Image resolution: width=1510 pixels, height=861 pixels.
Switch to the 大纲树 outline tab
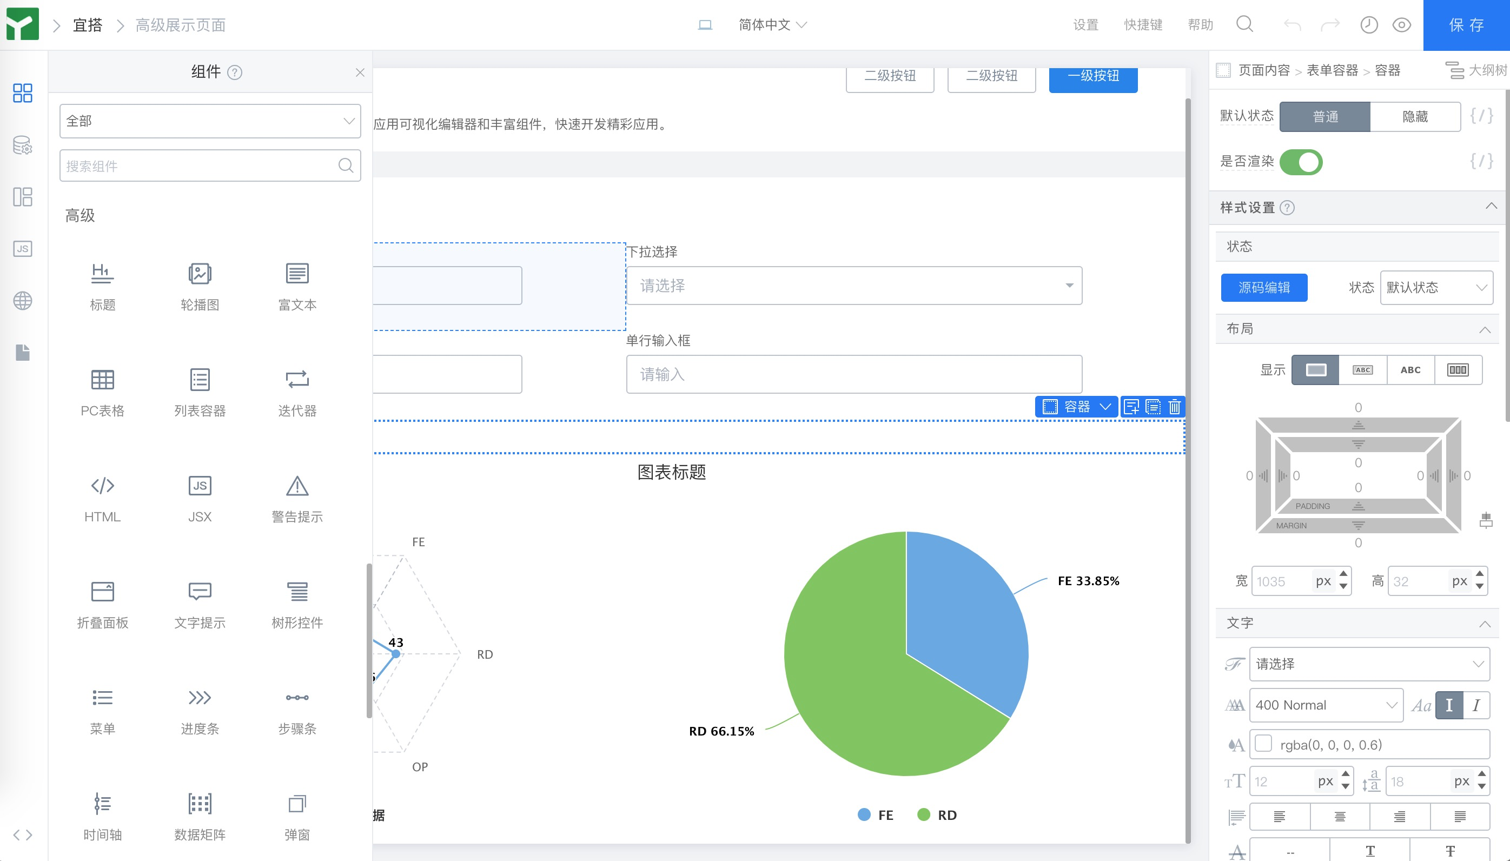pyautogui.click(x=1476, y=70)
